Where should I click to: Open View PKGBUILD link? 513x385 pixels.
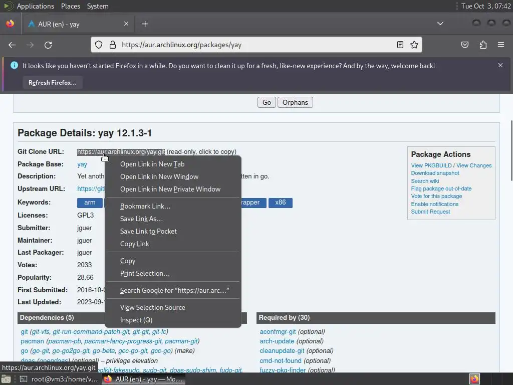431,165
